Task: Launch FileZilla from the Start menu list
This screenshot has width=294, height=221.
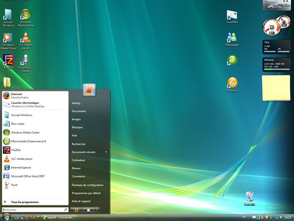Action: (35, 150)
